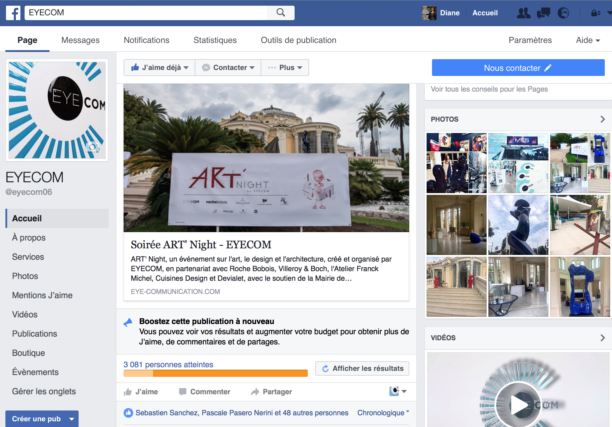Open the blue torso sculpture indoor photo
612x427 pixels.
(580, 287)
